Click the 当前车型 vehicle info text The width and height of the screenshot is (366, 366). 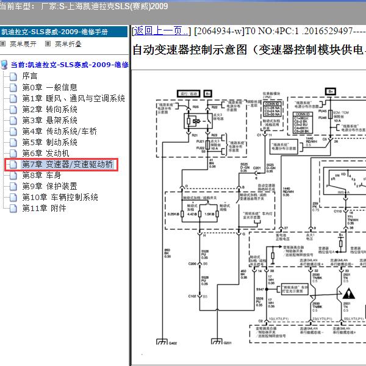coord(84,6)
